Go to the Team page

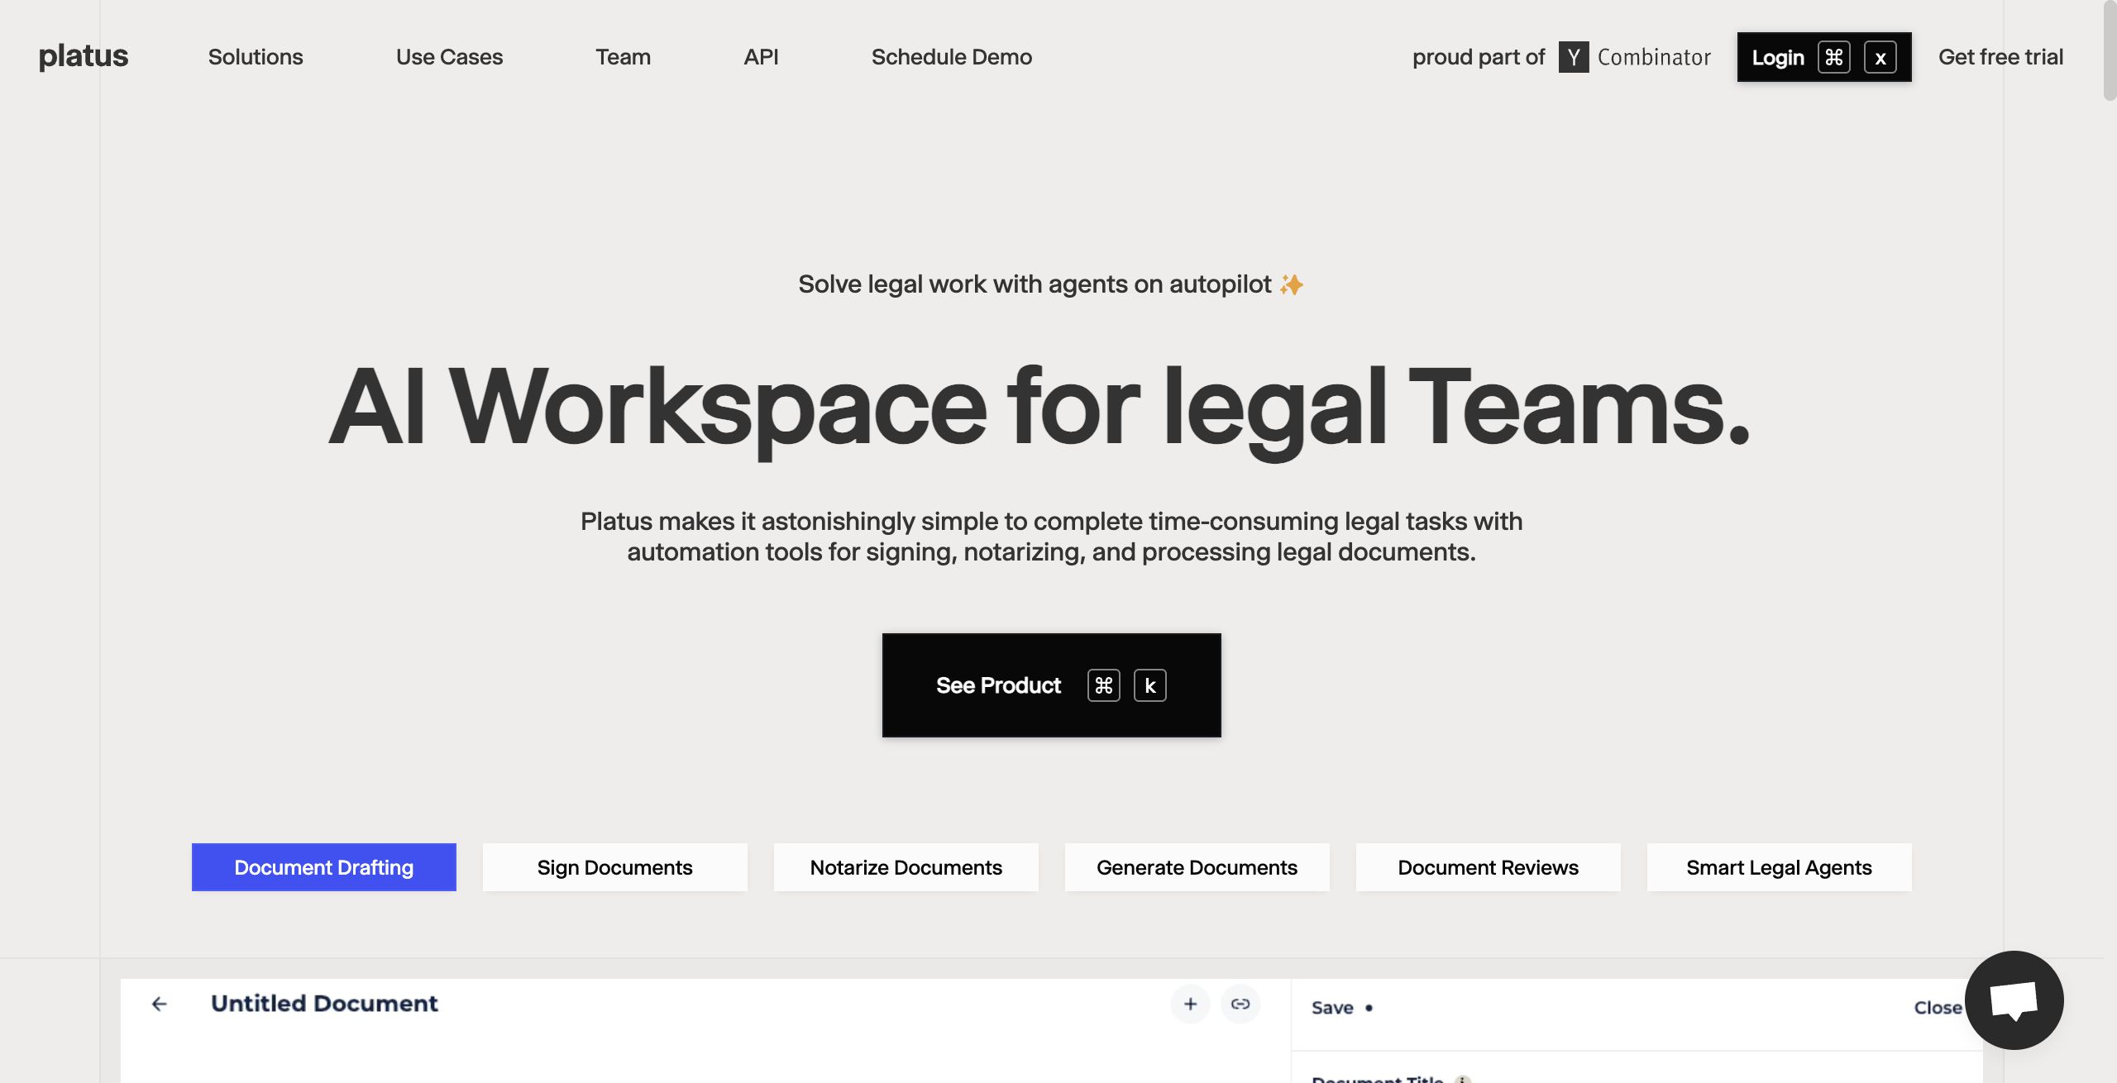tap(623, 57)
